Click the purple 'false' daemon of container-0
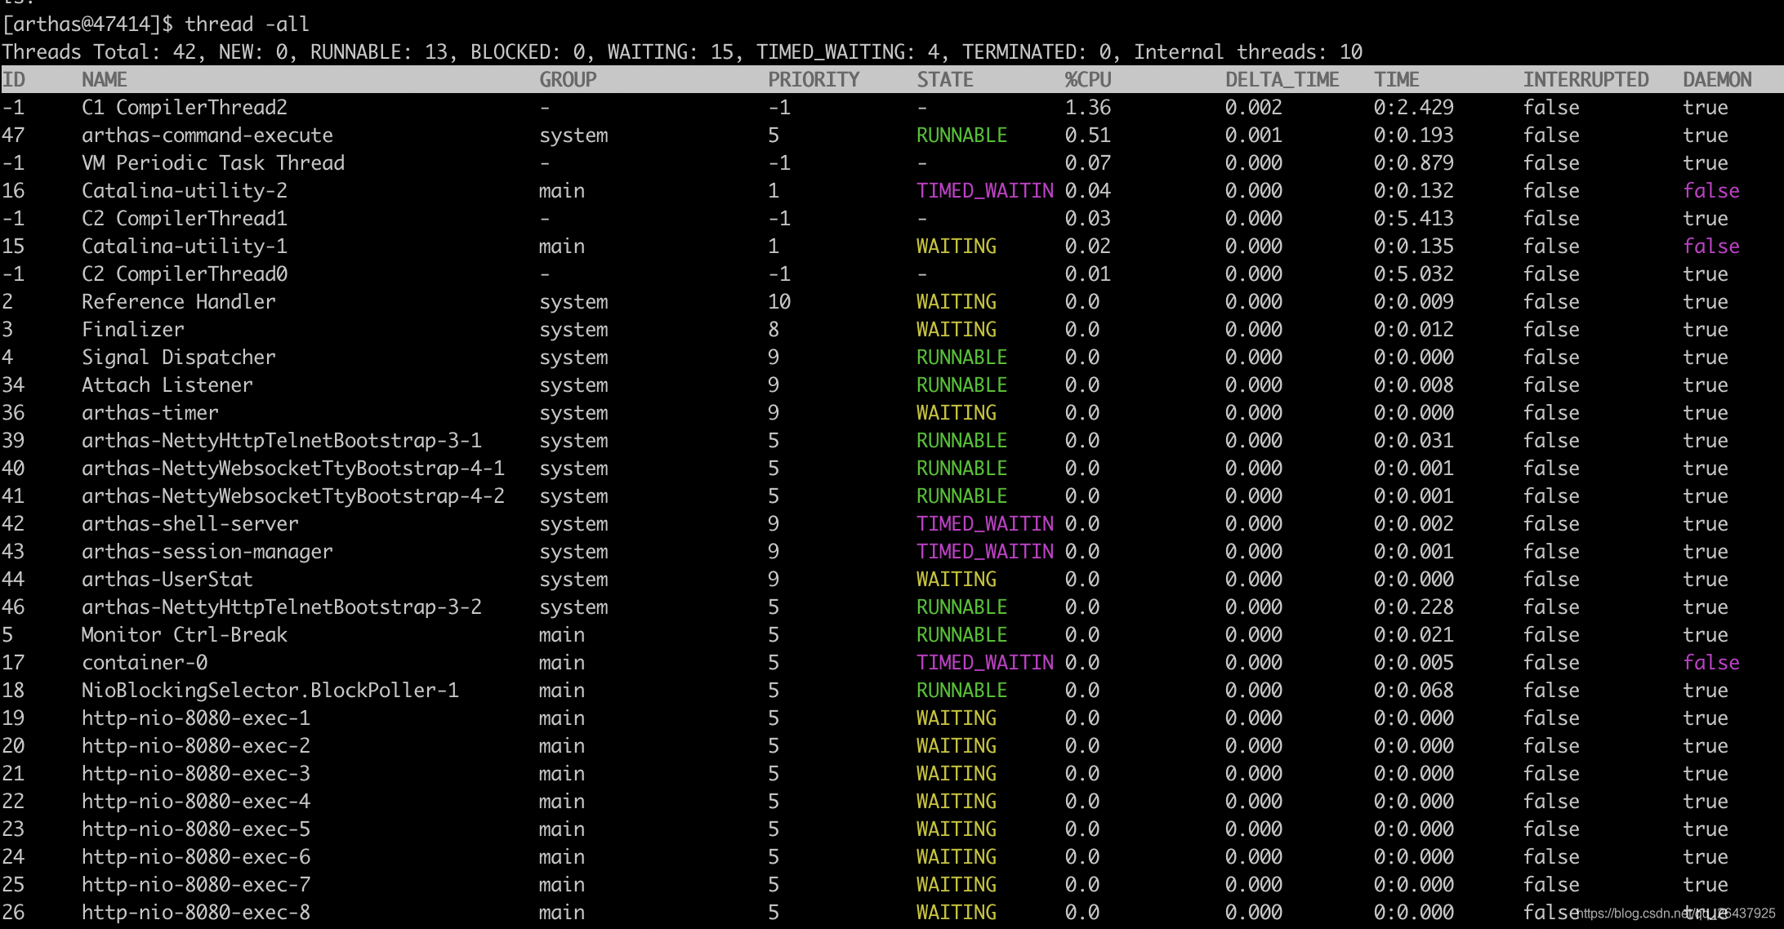 [x=1711, y=663]
